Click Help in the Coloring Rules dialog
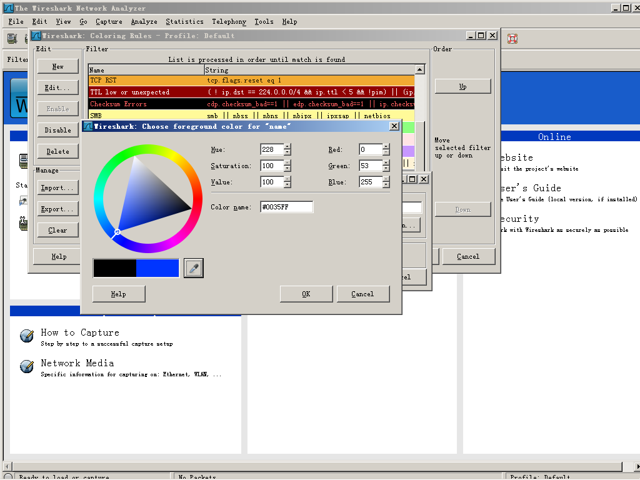The image size is (640, 480). [x=58, y=256]
